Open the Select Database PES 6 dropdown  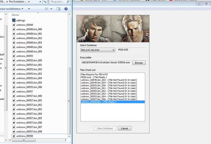[x=98, y=50]
